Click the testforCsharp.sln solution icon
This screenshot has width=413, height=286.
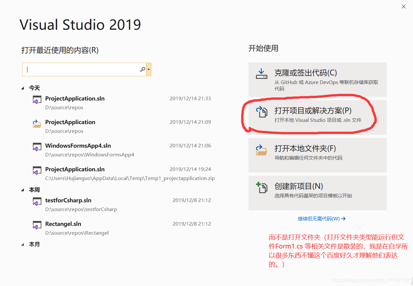37,201
